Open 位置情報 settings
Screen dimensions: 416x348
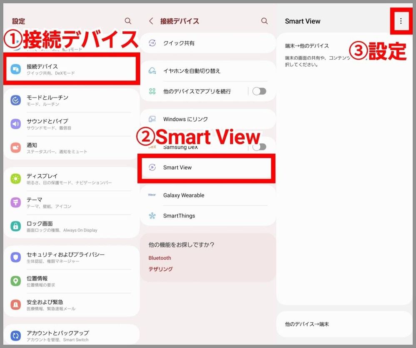72,281
